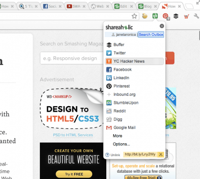200x179 pixels.
Task: Switch to the Blog tab
Action: click(x=148, y=6)
